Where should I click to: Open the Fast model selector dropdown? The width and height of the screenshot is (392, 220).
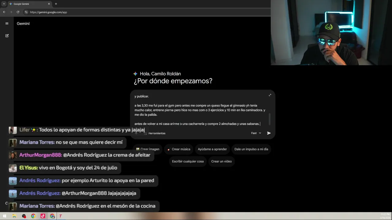[x=256, y=133]
